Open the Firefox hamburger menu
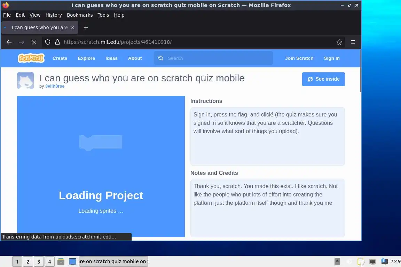Screen dimensions: 401x267 pyautogui.click(x=353, y=42)
